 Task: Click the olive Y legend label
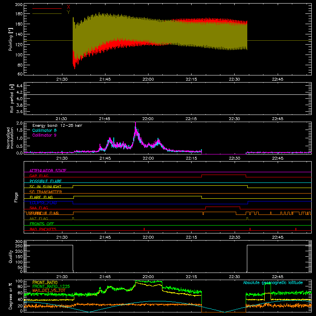(68, 12)
